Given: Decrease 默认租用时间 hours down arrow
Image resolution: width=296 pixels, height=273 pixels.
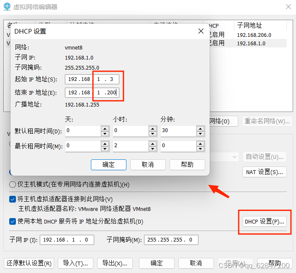Looking at the screenshot, I should (152, 134).
